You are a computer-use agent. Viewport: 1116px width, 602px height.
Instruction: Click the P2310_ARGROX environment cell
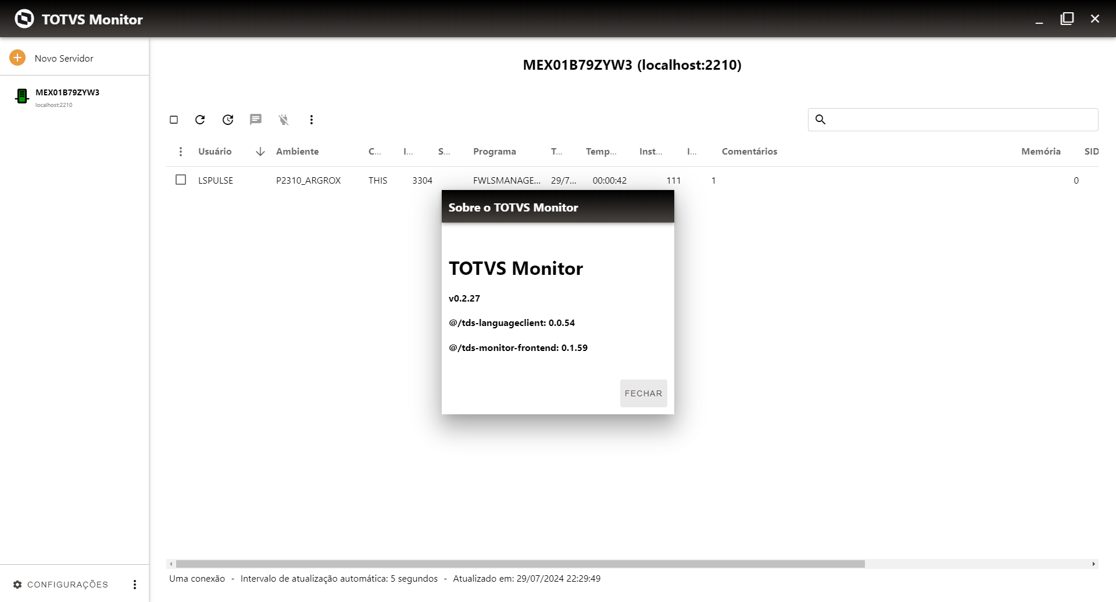(x=308, y=181)
